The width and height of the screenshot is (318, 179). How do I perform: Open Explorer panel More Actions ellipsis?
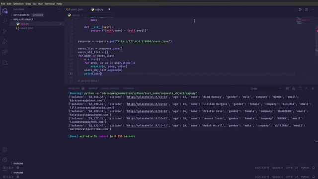point(59,9)
